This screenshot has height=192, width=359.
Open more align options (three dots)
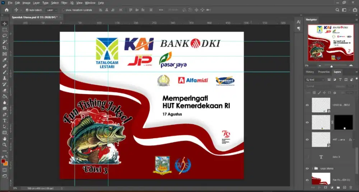click(161, 10)
